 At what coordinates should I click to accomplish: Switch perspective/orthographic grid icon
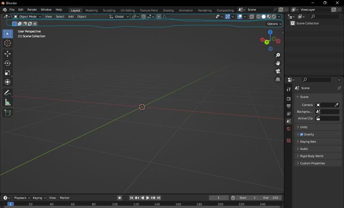pyautogui.click(x=278, y=79)
